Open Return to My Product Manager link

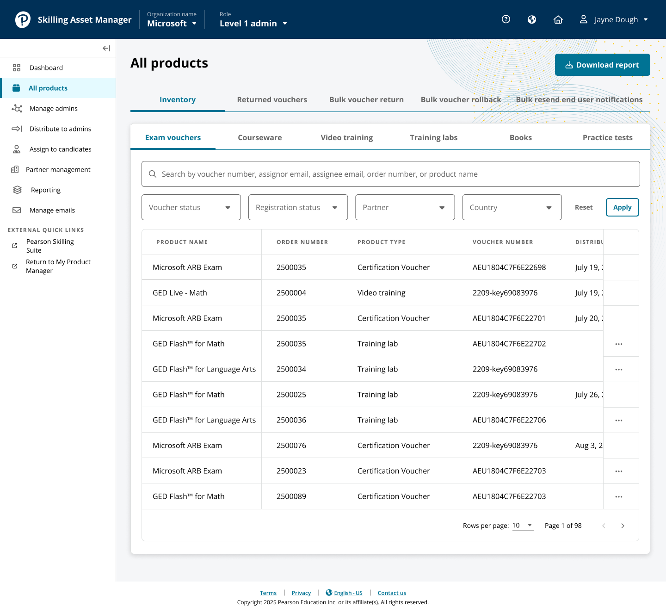click(x=58, y=266)
